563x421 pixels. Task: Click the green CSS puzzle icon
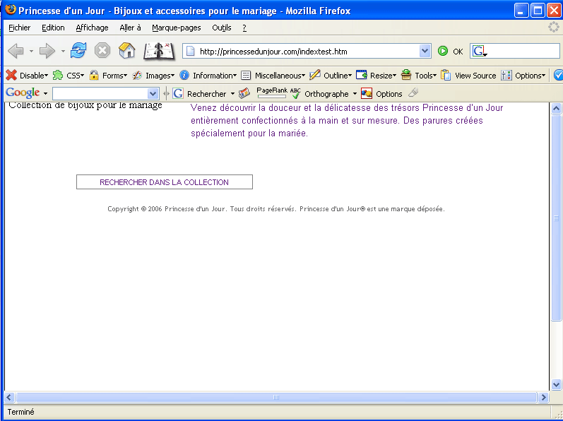[58, 75]
